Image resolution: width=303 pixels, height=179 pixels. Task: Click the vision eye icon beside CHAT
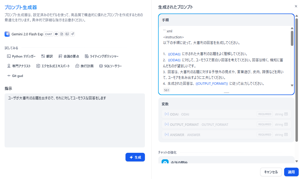[x=56, y=34]
